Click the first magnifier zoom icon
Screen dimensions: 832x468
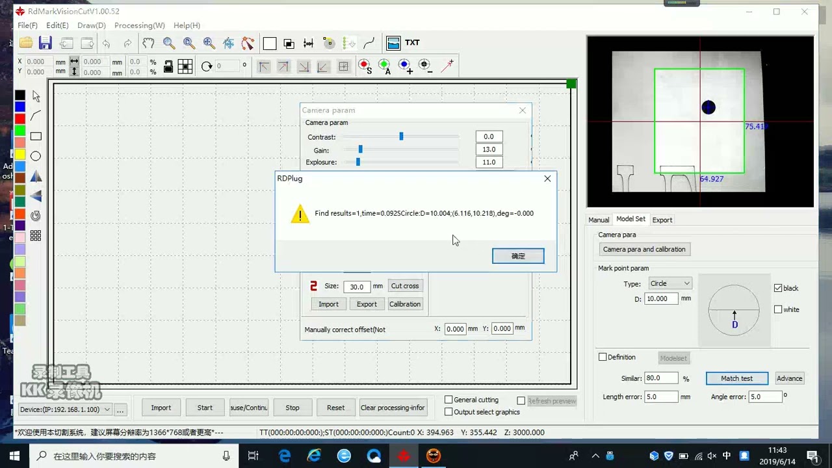(x=169, y=43)
